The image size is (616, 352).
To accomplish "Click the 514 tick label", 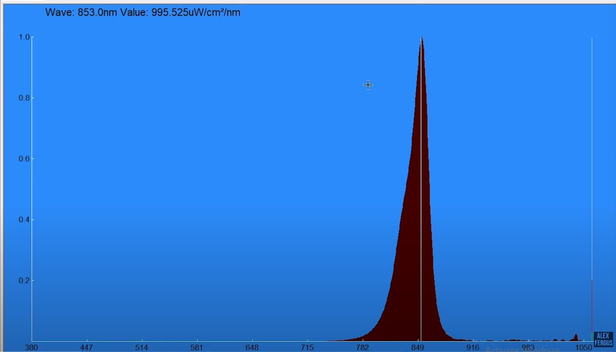I will [x=142, y=347].
